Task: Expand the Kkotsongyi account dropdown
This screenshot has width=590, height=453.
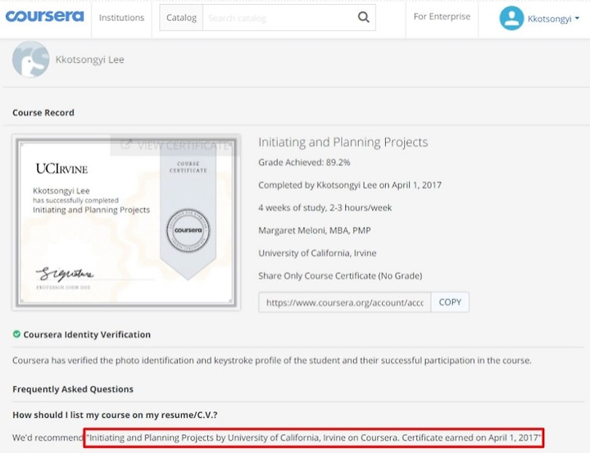Action: (x=553, y=19)
